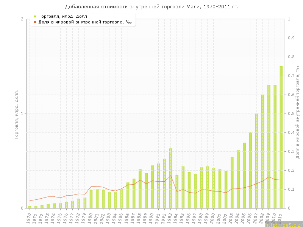This screenshot has width=303, height=227.
Task: Open the be5.biz watermark link
Action: (283, 225)
